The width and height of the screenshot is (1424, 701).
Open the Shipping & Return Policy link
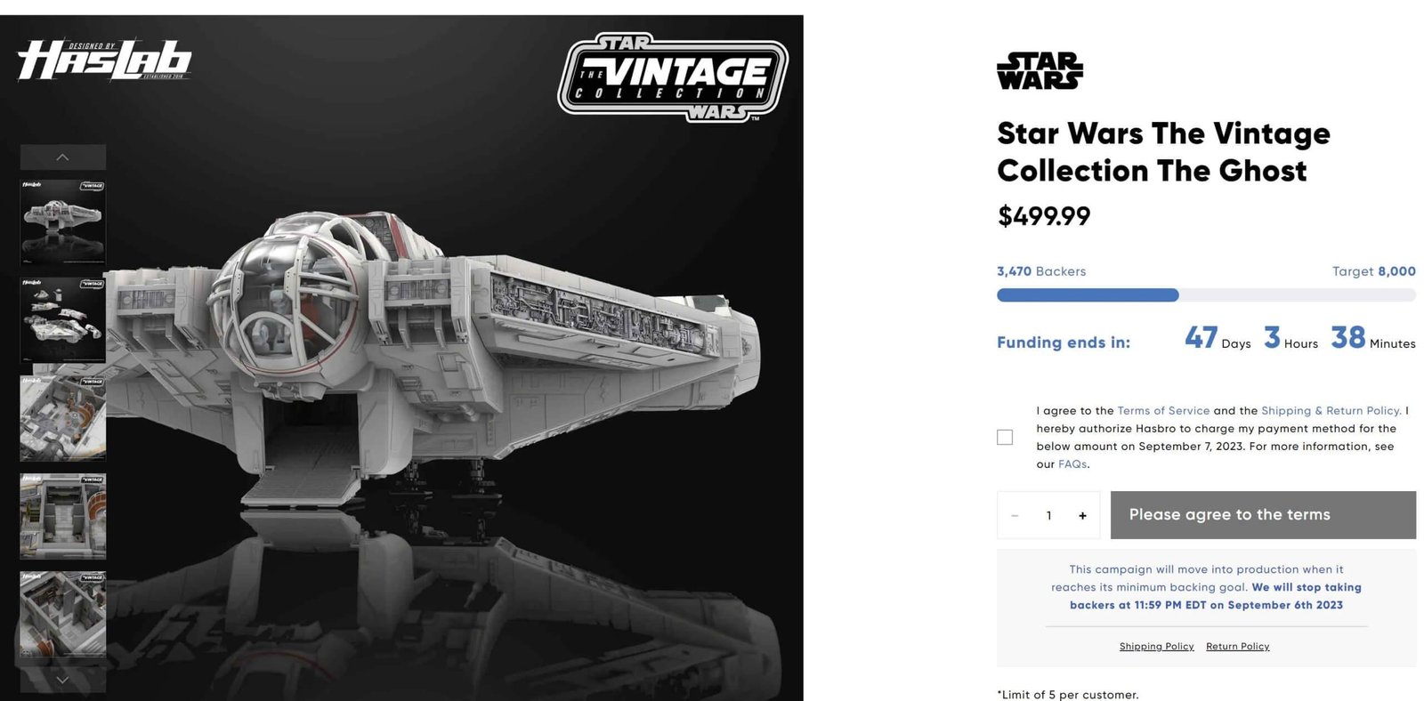point(1331,410)
